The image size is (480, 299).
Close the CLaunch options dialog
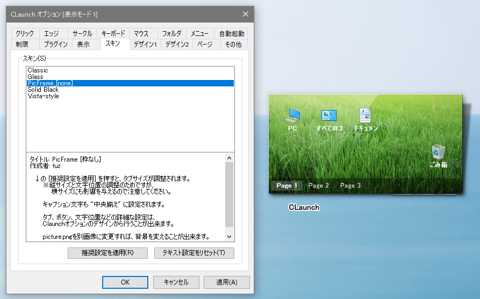coord(245,14)
